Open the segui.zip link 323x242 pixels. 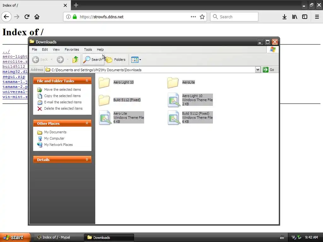click(x=14, y=77)
